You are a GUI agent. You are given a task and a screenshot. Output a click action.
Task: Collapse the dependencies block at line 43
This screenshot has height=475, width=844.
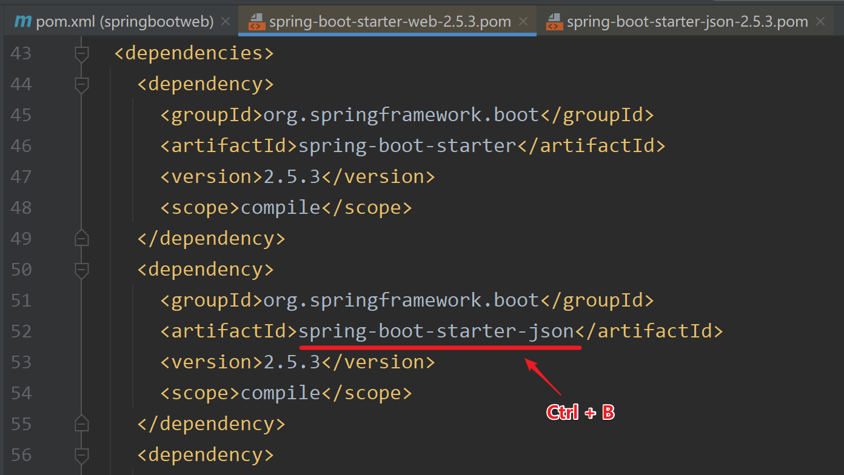coord(81,54)
